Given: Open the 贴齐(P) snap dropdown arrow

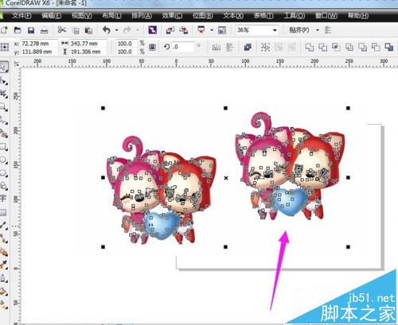Looking at the screenshot, I should 318,30.
